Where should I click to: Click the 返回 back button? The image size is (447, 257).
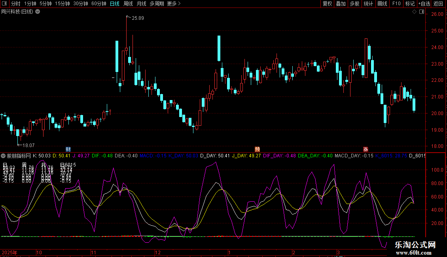tap(438, 4)
